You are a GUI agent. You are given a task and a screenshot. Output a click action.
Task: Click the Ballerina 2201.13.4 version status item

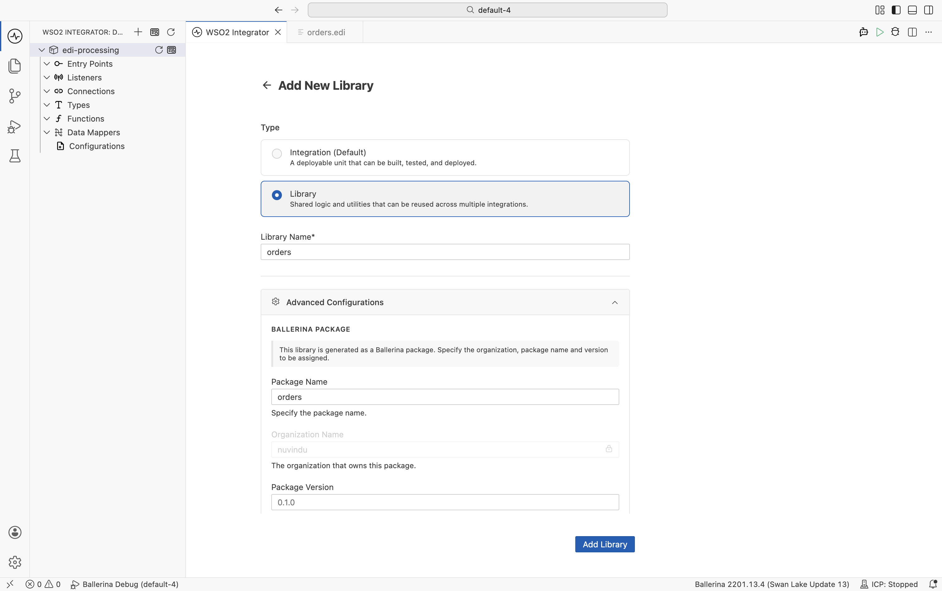(772, 584)
